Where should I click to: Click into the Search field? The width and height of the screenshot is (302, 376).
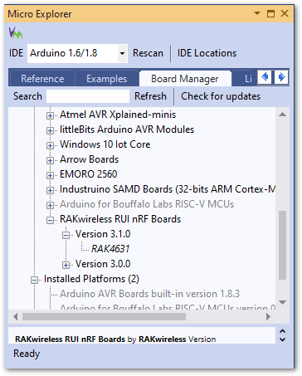pos(88,96)
